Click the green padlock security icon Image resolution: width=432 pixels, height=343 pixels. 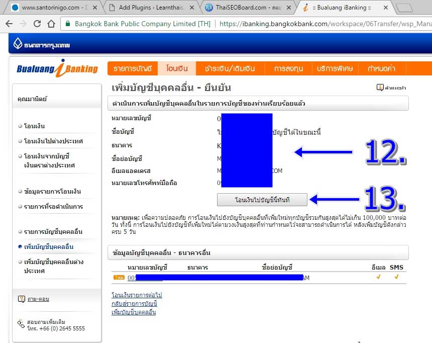(x=67, y=24)
